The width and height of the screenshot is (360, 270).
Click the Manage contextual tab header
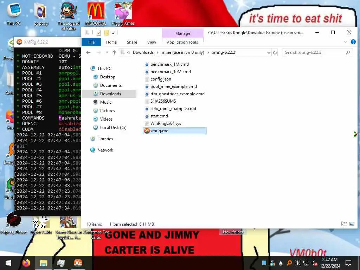[183, 33]
